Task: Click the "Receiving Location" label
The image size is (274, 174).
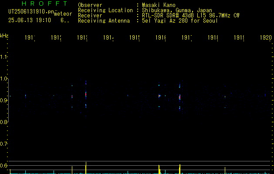Action: [x=105, y=10]
